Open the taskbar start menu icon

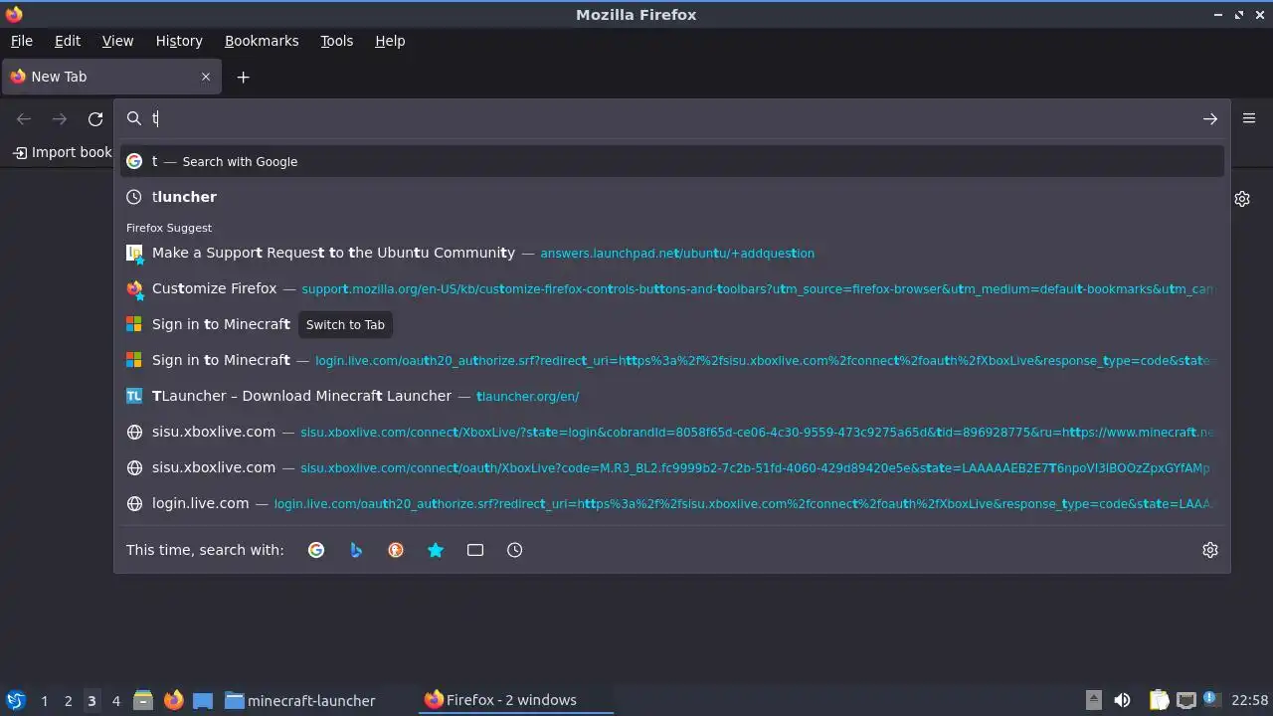[15, 700]
